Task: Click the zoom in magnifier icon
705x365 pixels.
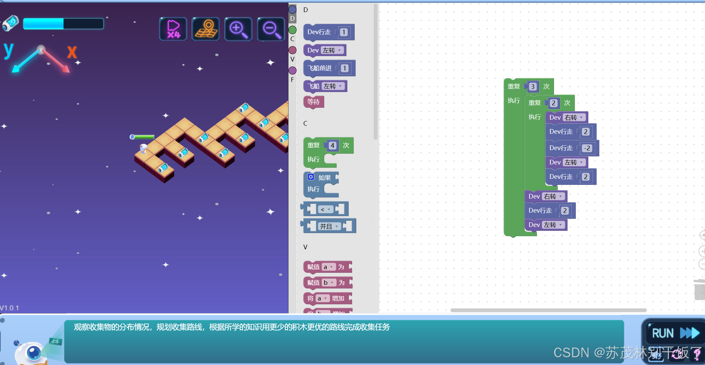Action: pyautogui.click(x=238, y=29)
